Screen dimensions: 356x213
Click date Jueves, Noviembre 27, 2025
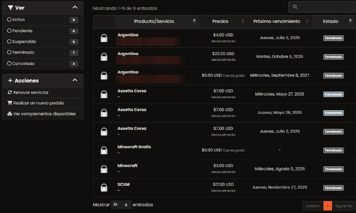(x=280, y=187)
